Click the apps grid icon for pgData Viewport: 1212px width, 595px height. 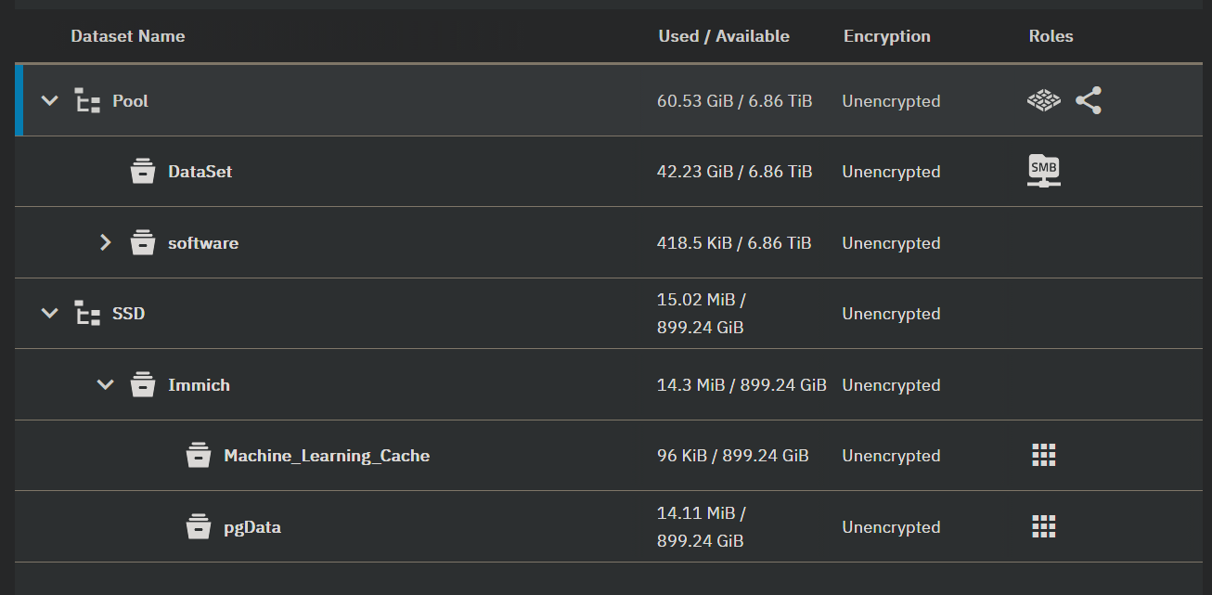click(1044, 526)
